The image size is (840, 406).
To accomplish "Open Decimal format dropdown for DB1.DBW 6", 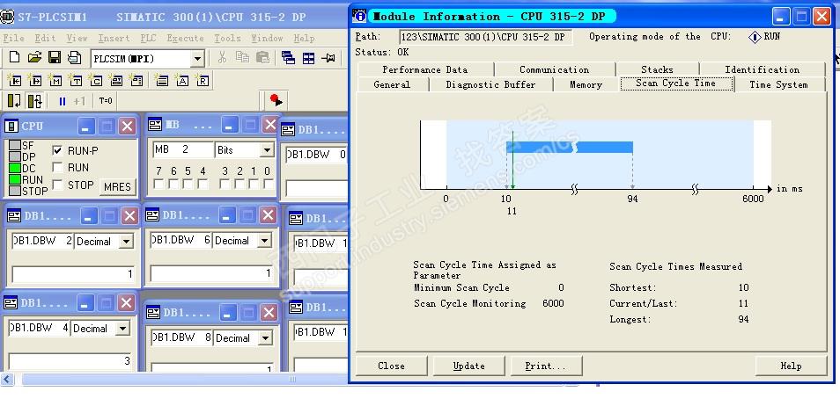I will pos(265,241).
